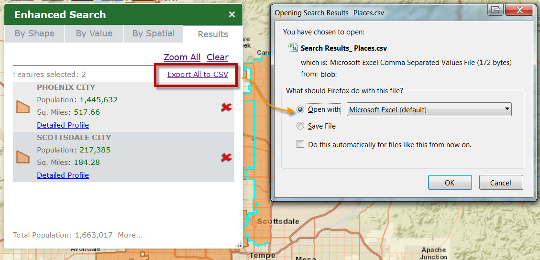This screenshot has width=540, height=260.
Task: Click the Clear results link
Action: (x=217, y=57)
